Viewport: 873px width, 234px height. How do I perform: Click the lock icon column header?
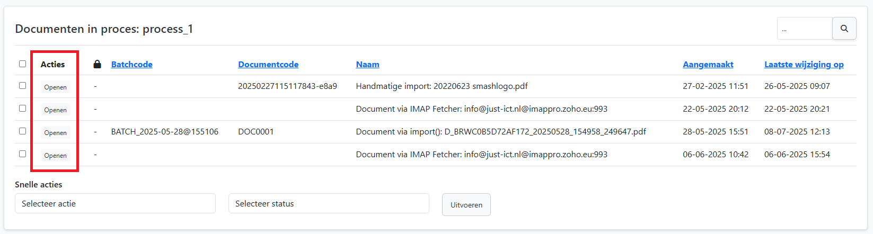point(97,64)
